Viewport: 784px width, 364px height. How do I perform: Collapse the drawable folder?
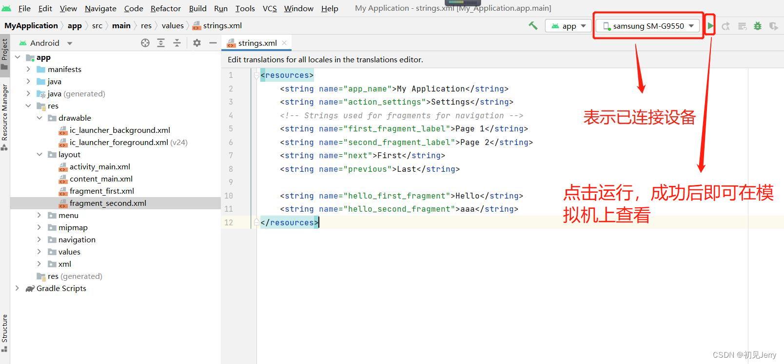click(39, 118)
